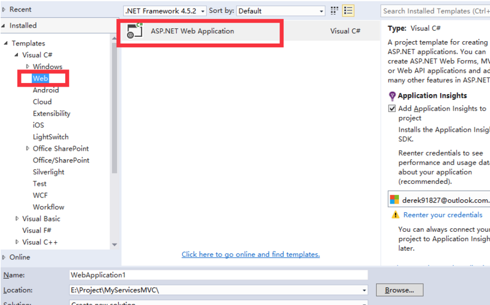Collapse the Templates tree node
Viewport: 490px width, 305px height.
click(x=6, y=43)
